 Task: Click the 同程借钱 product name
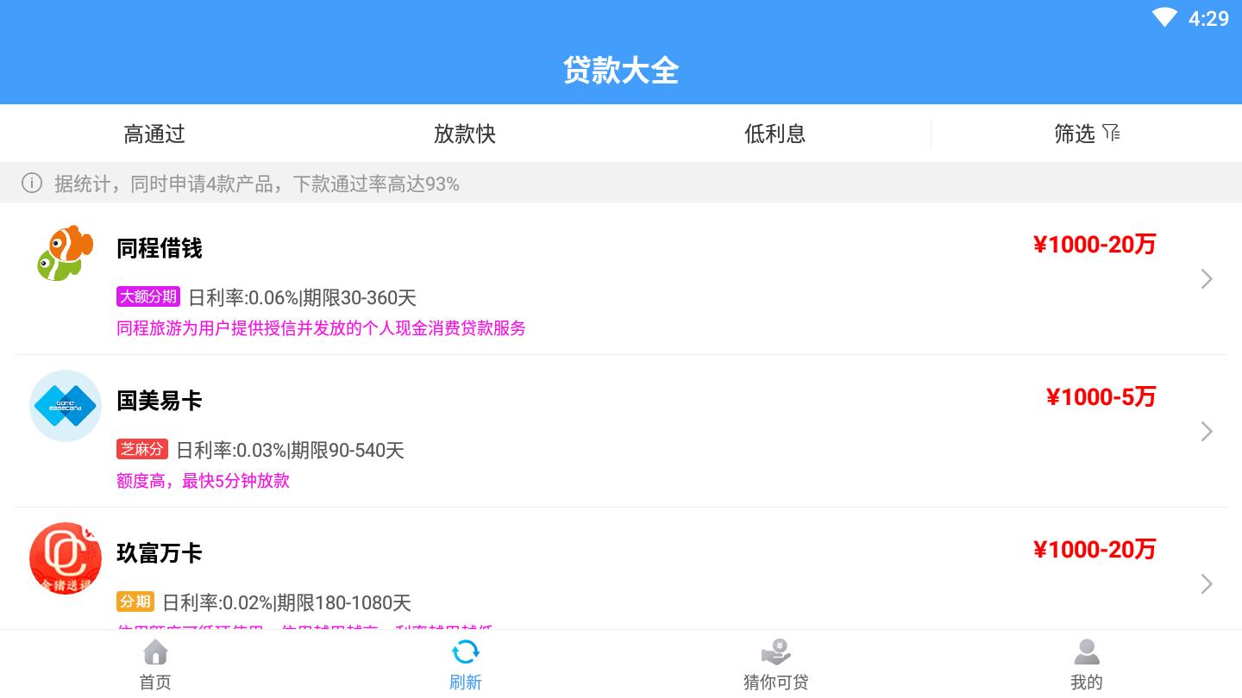(x=160, y=248)
